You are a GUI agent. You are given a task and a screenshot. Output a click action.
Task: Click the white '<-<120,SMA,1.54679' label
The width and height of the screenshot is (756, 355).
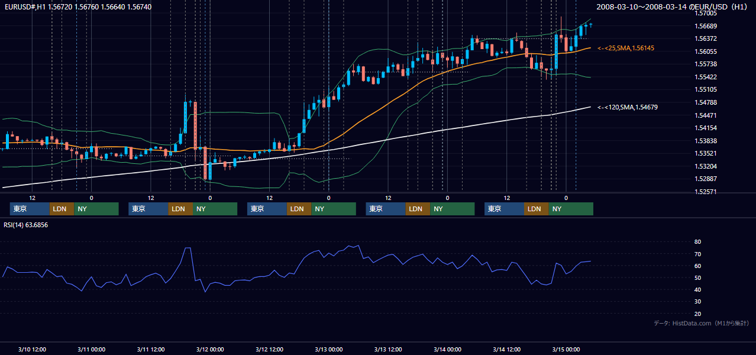(x=628, y=107)
